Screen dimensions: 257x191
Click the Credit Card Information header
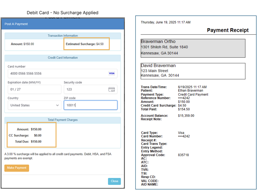[x=63, y=58]
